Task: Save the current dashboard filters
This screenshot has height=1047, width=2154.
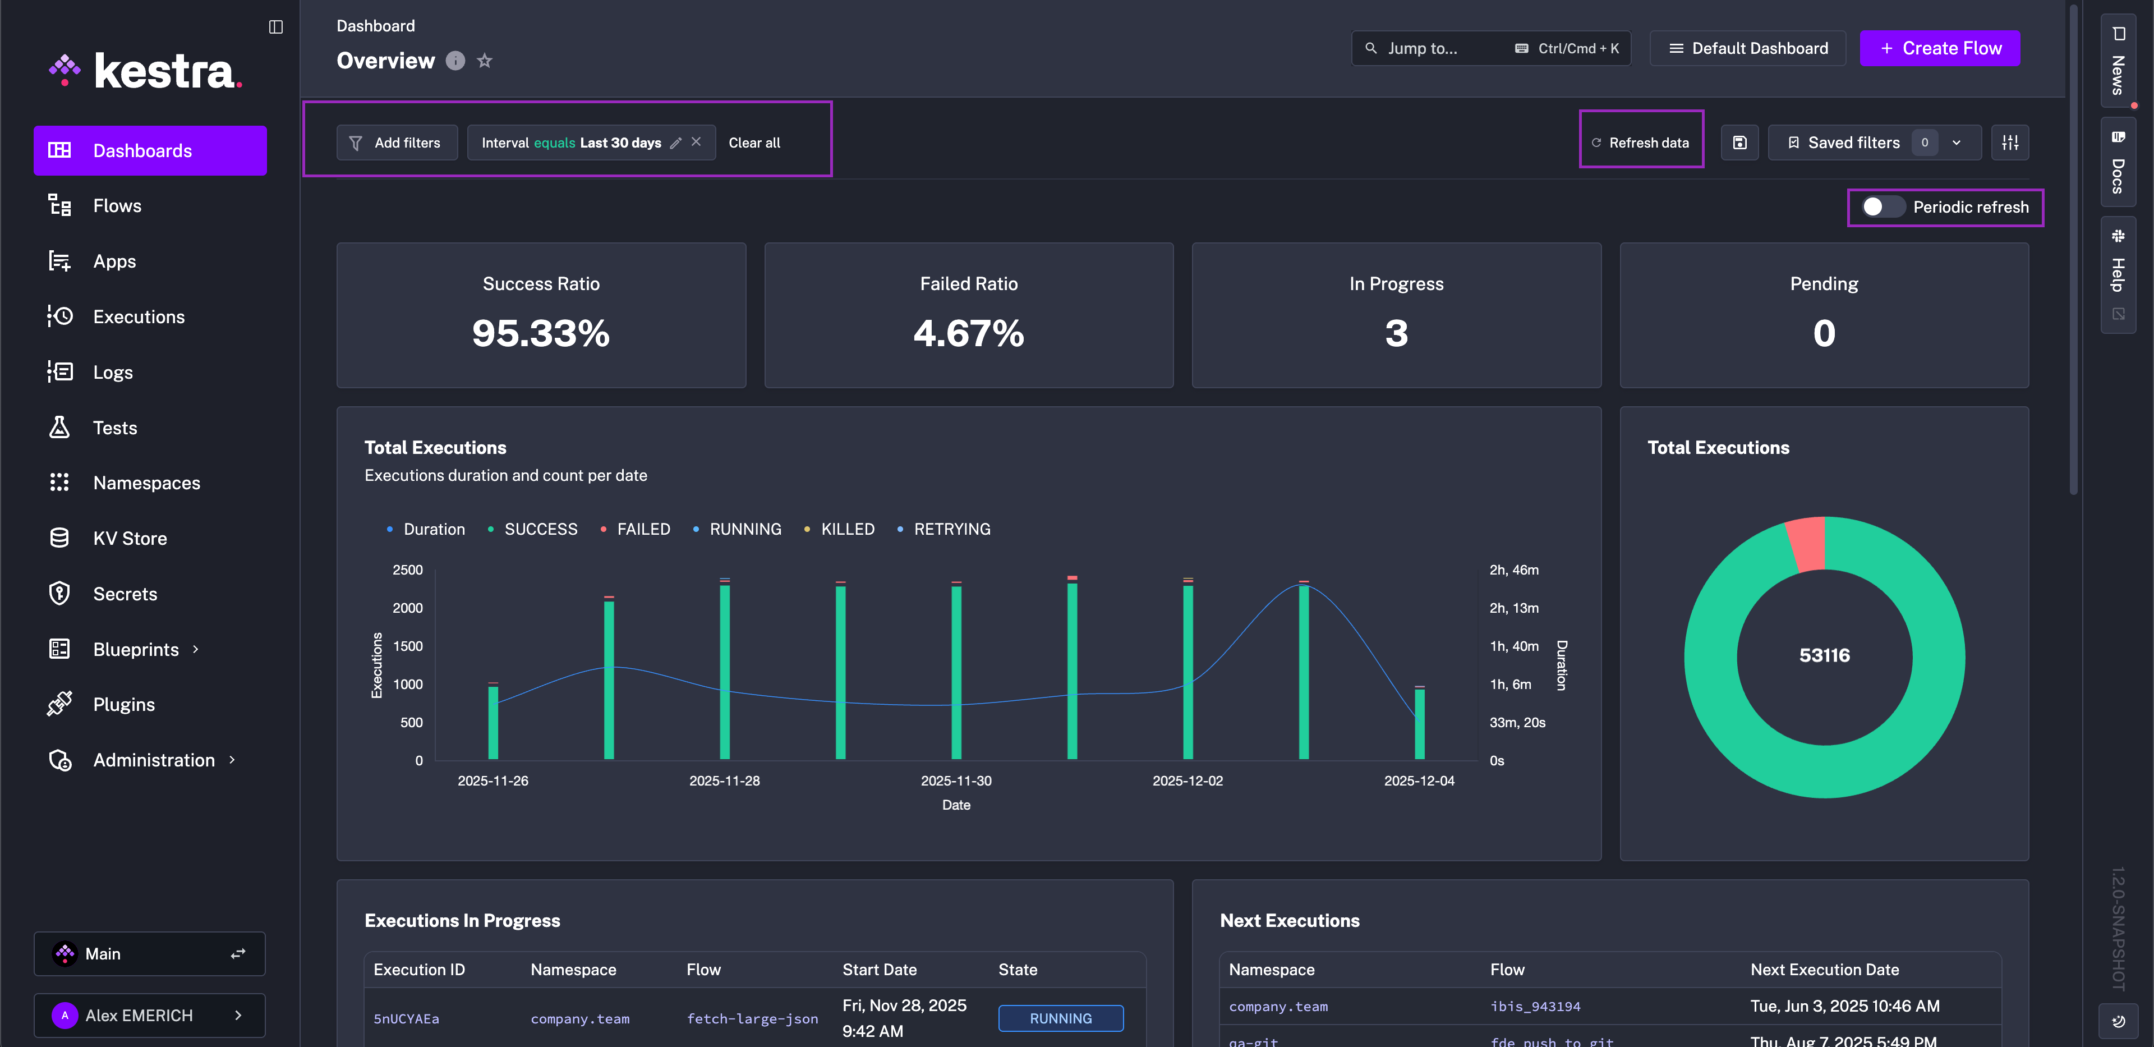Action: coord(1739,142)
